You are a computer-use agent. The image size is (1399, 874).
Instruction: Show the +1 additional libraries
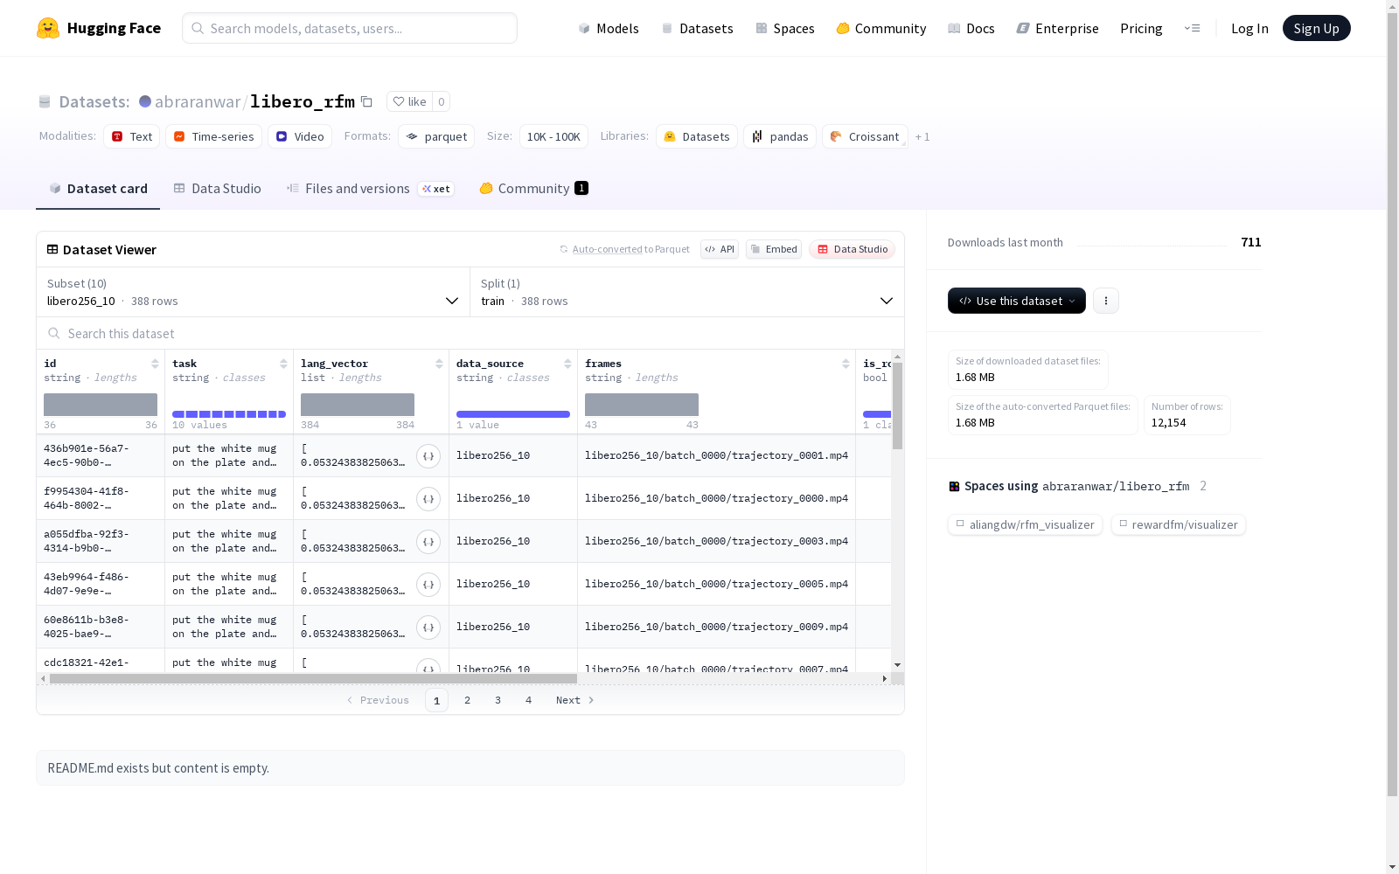coord(922,136)
